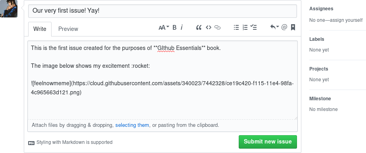Focus the issue title input field

pyautogui.click(x=163, y=11)
